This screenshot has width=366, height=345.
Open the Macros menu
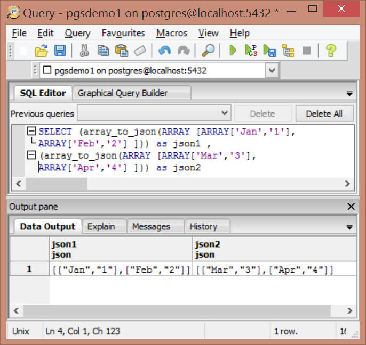(x=172, y=33)
